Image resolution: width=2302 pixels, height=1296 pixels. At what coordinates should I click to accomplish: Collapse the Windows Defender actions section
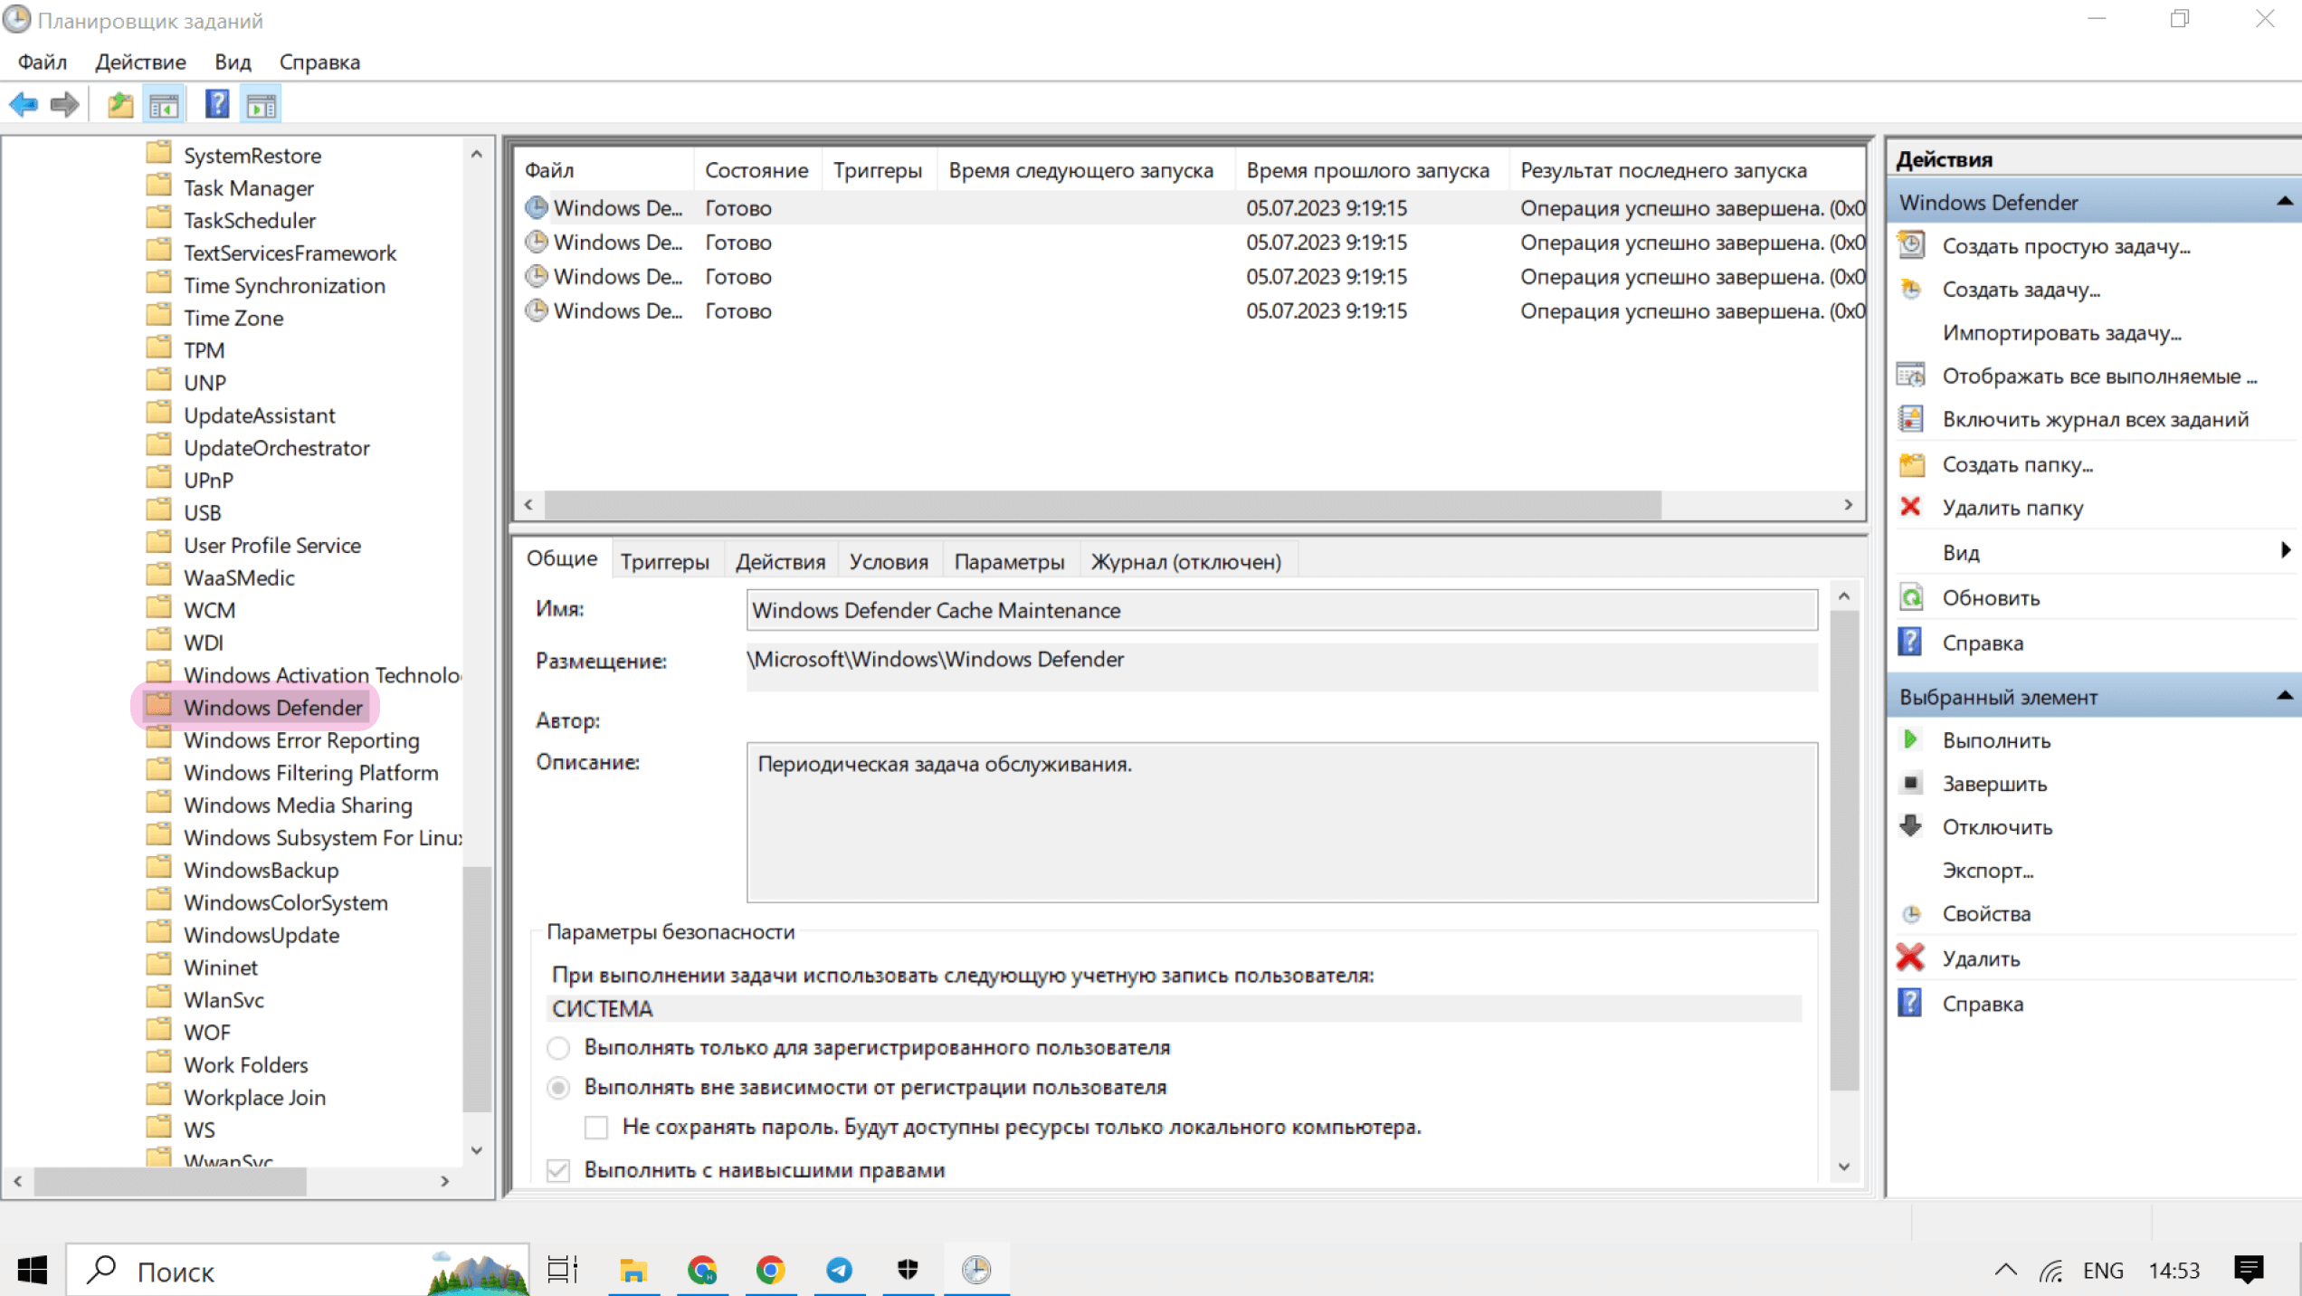pos(2284,202)
